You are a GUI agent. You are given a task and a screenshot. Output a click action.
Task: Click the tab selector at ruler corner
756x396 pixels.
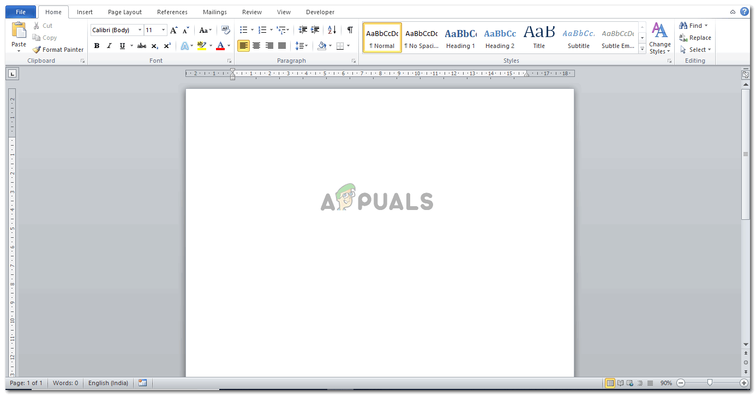(x=12, y=74)
